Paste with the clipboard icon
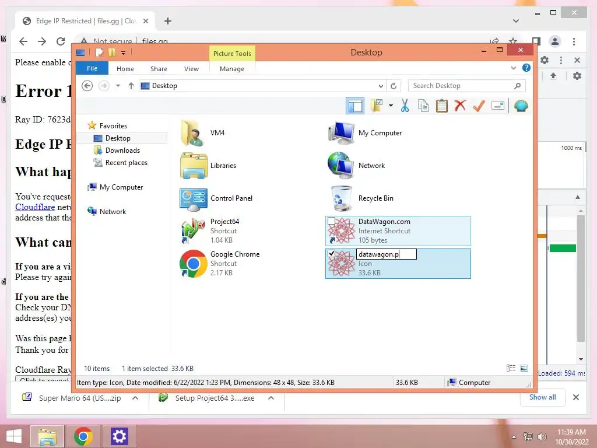 click(x=442, y=106)
